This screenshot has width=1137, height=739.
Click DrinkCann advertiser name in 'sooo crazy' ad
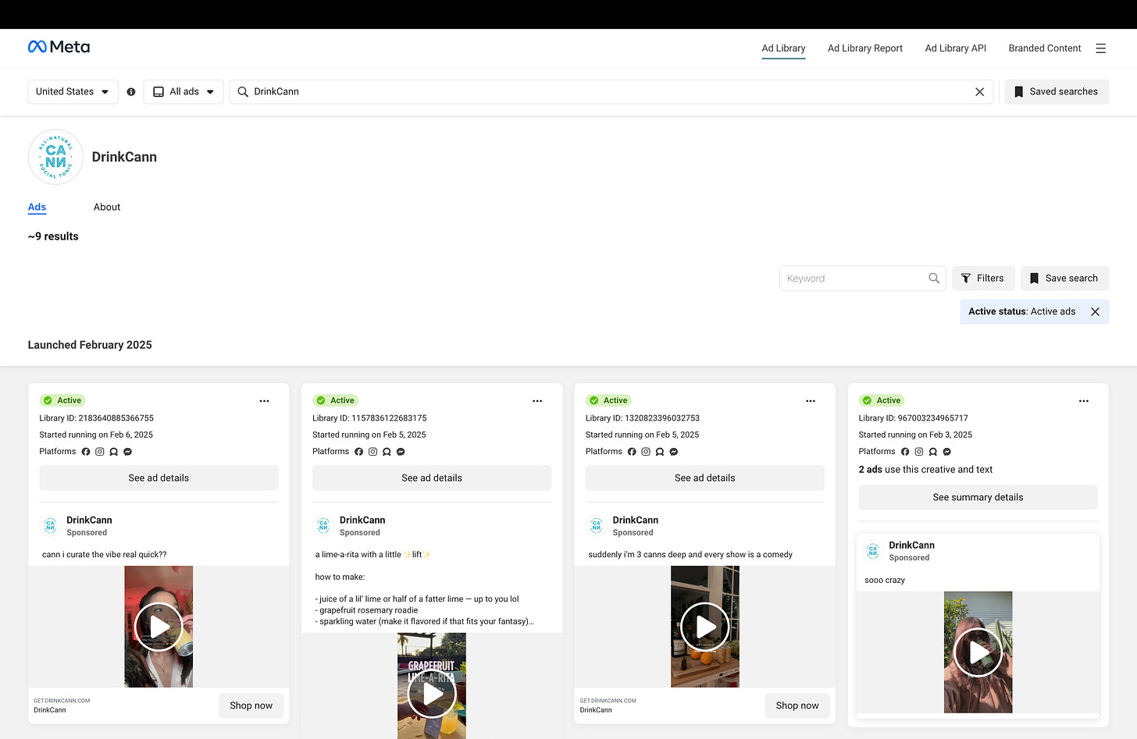911,545
